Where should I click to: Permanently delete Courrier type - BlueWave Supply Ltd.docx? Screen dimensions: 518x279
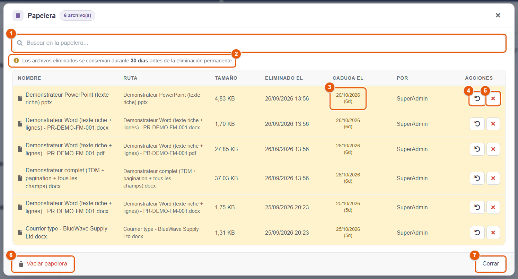point(493,233)
